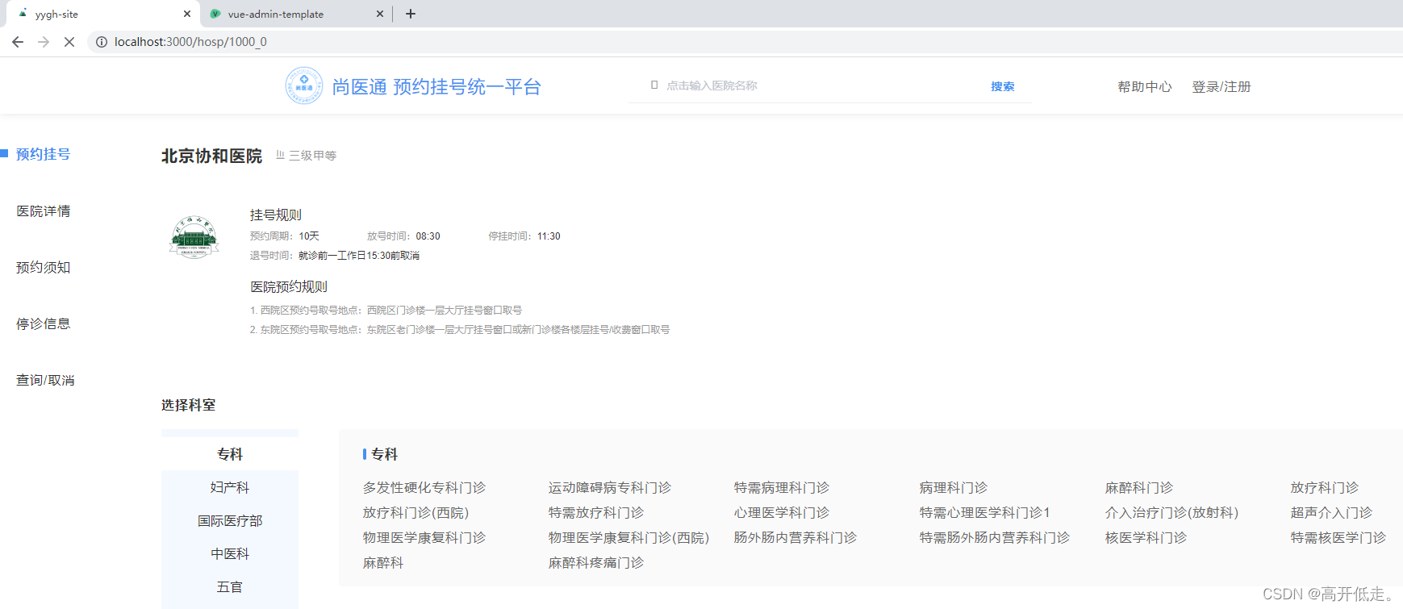The image size is (1403, 609).
Task: View site information icon in address bar
Action: pyautogui.click(x=102, y=42)
